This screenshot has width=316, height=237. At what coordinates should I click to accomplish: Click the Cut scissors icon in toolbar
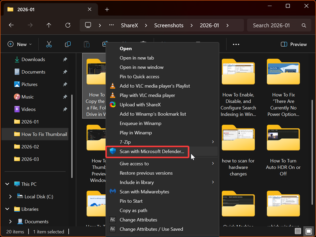coord(49,44)
